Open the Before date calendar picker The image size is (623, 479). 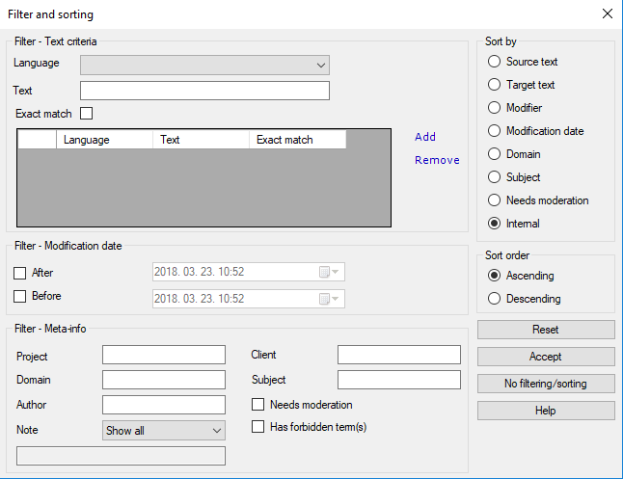[330, 299]
